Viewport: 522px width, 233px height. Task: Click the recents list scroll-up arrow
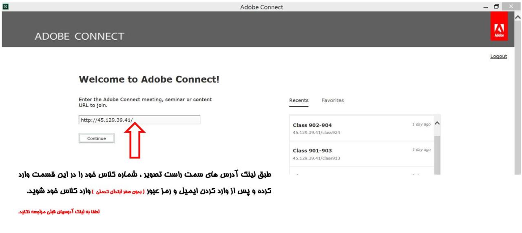(438, 123)
